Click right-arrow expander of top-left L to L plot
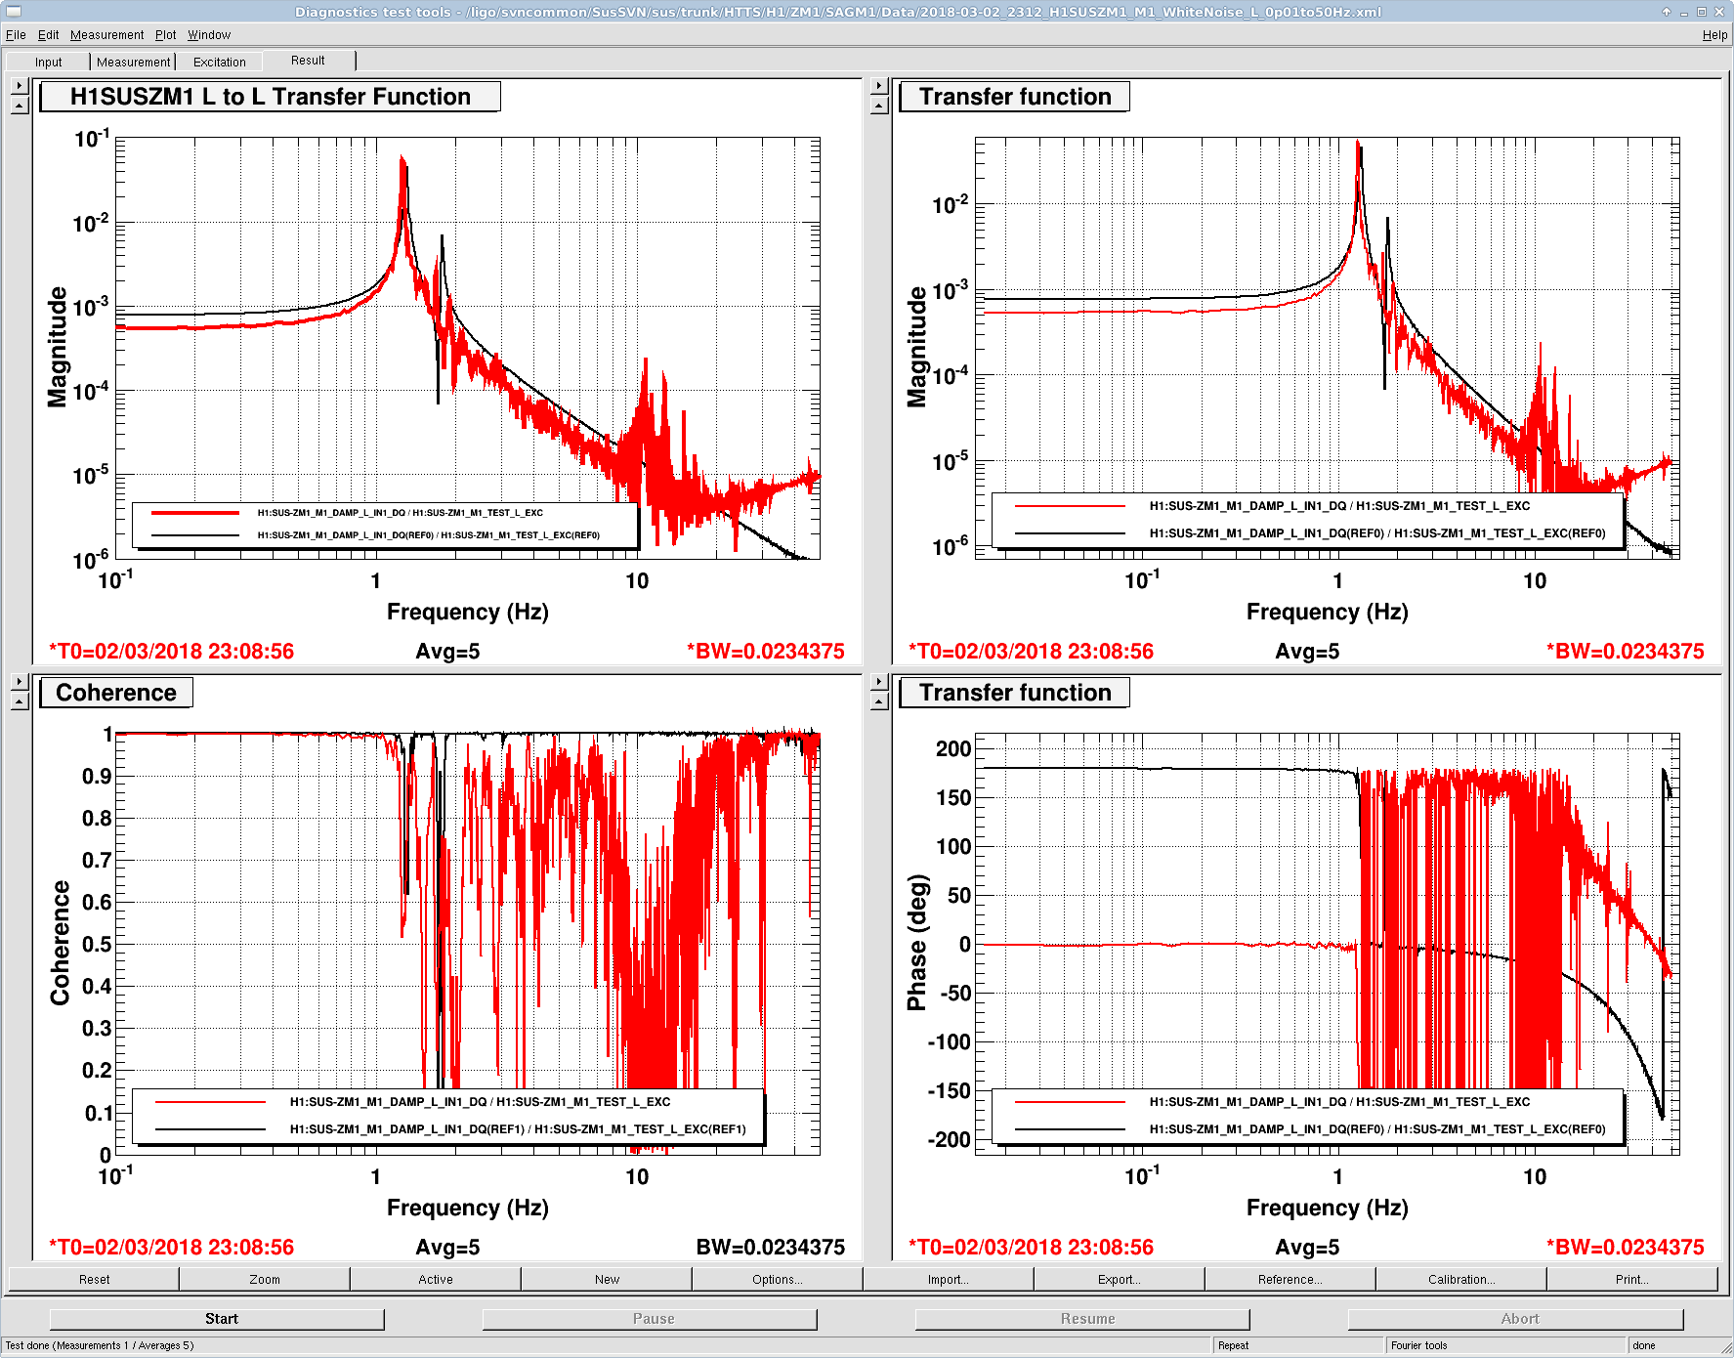 (x=20, y=86)
